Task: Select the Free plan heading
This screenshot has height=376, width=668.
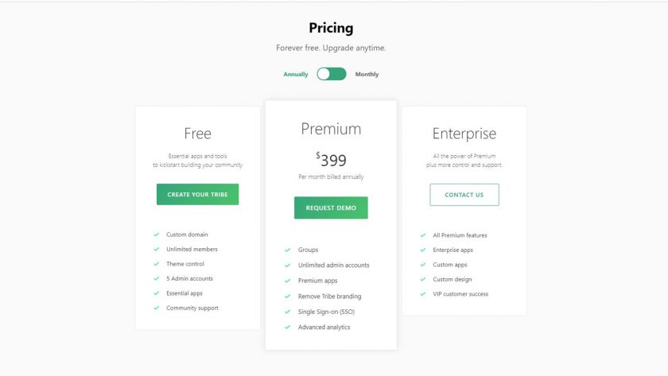Action: click(x=198, y=134)
